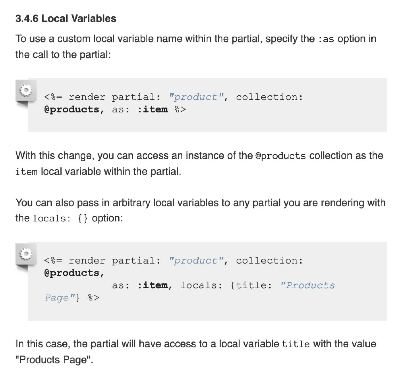This screenshot has height=376, width=404.
Task: Click the "3.4.6 Local Variables" heading
Action: pos(66,18)
